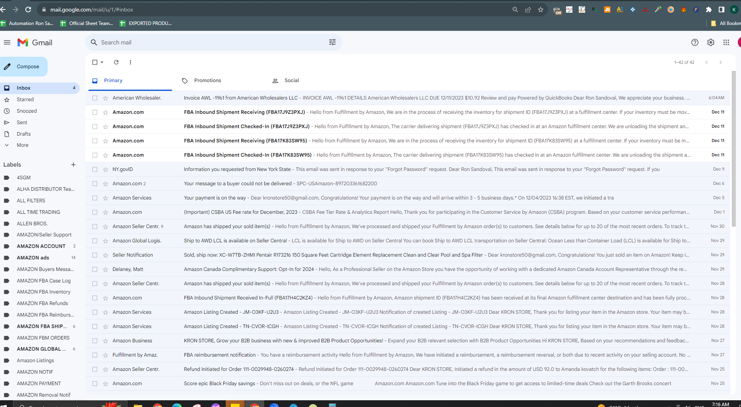The image size is (741, 407).
Task: Open the Invoice AWL -1961 email
Action: pyautogui.click(x=408, y=98)
